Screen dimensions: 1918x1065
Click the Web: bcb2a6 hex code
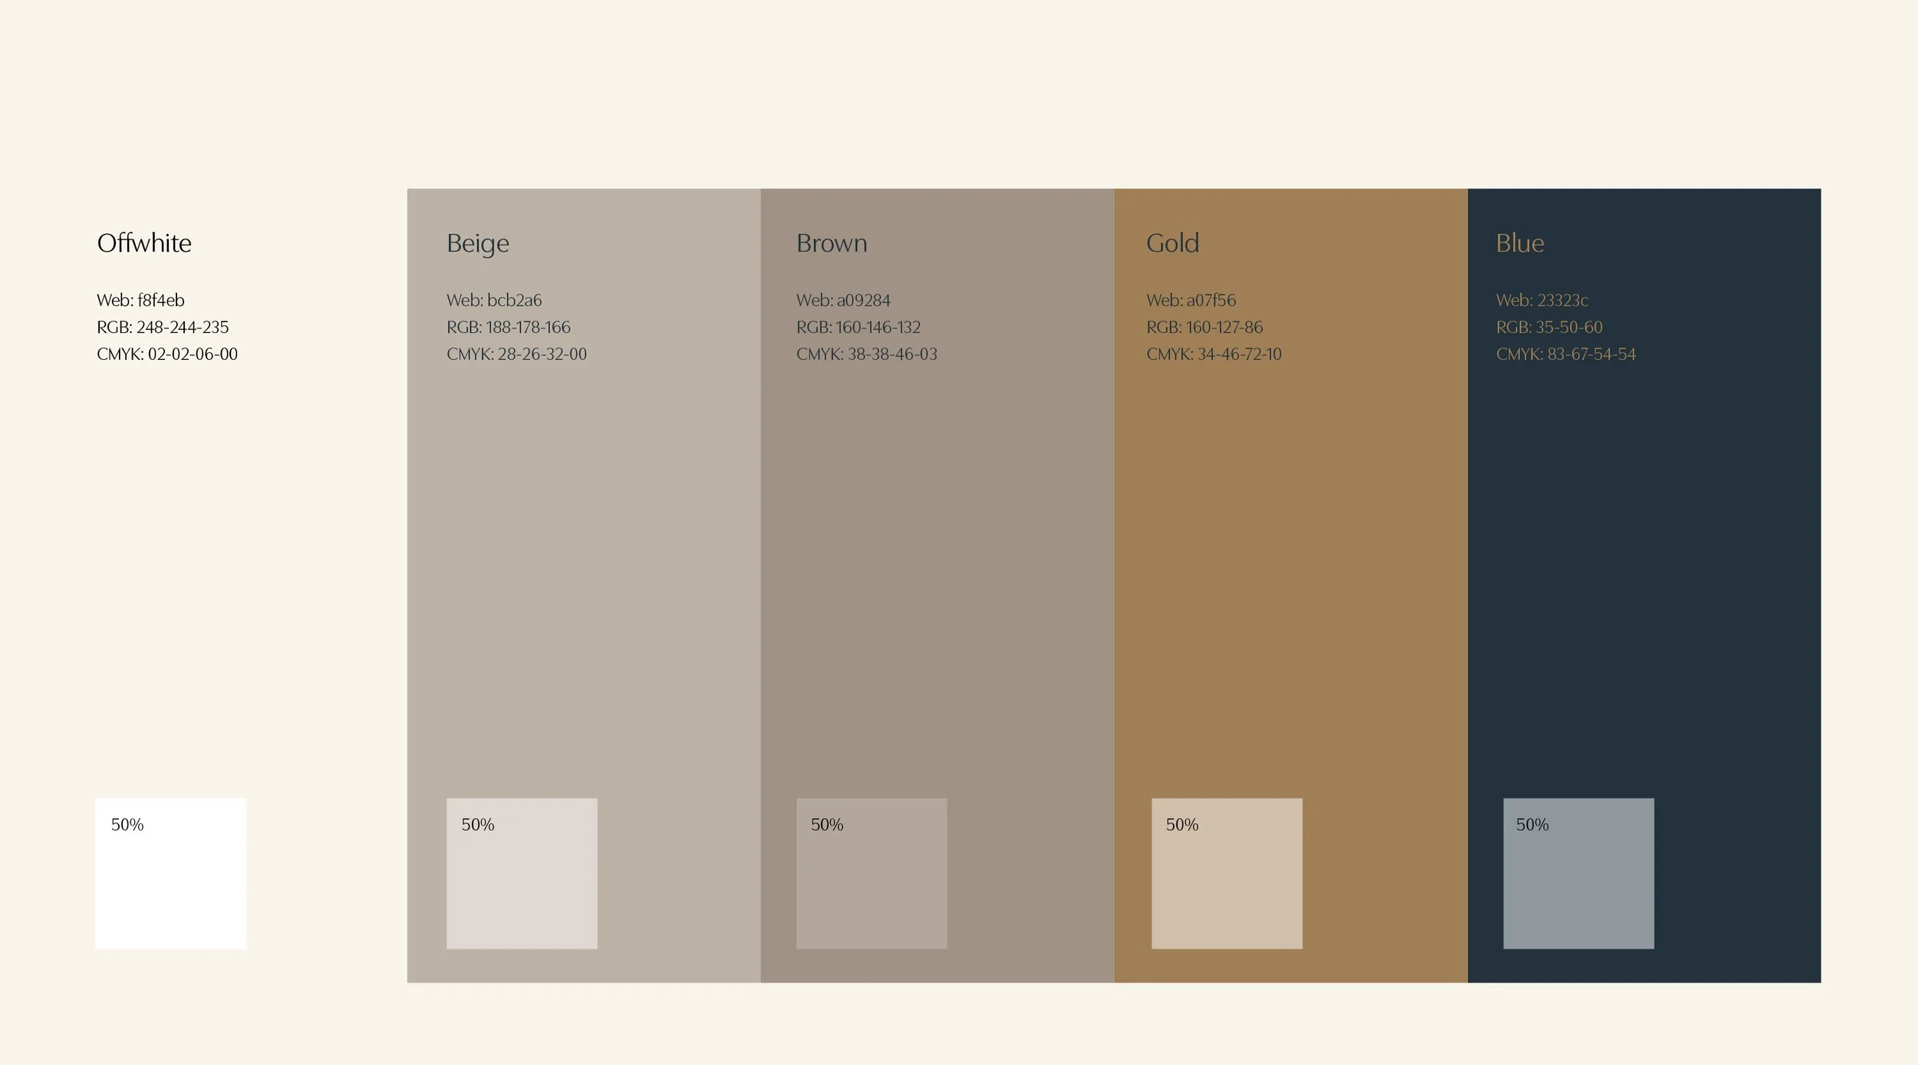pos(494,300)
